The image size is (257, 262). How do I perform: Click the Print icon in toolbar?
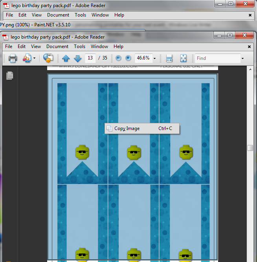click(x=13, y=58)
